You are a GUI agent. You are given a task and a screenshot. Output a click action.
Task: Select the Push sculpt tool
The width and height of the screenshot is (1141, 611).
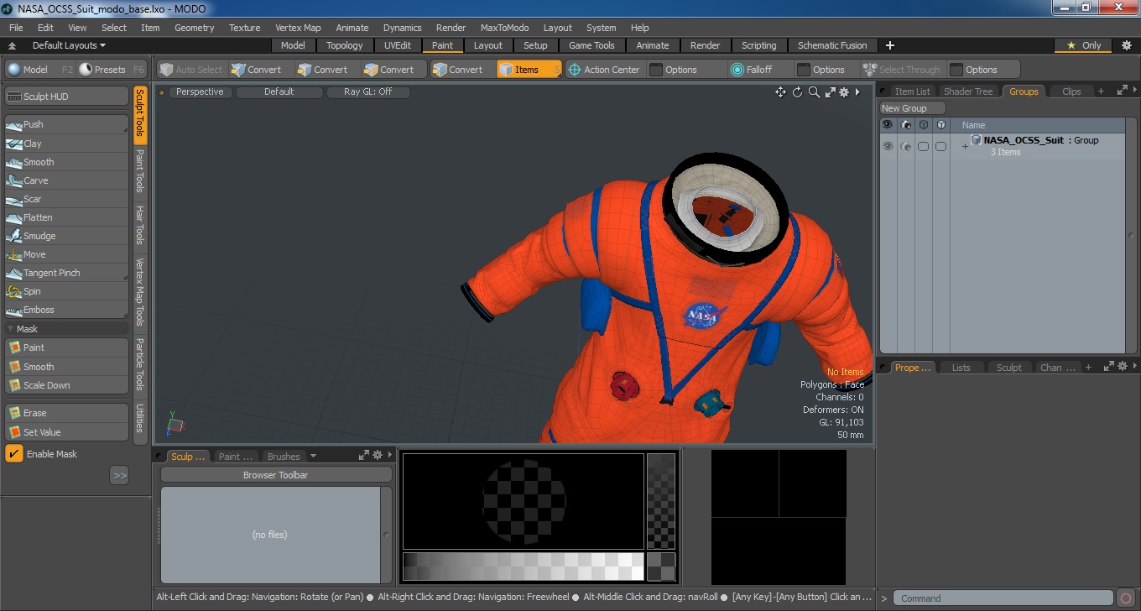67,124
